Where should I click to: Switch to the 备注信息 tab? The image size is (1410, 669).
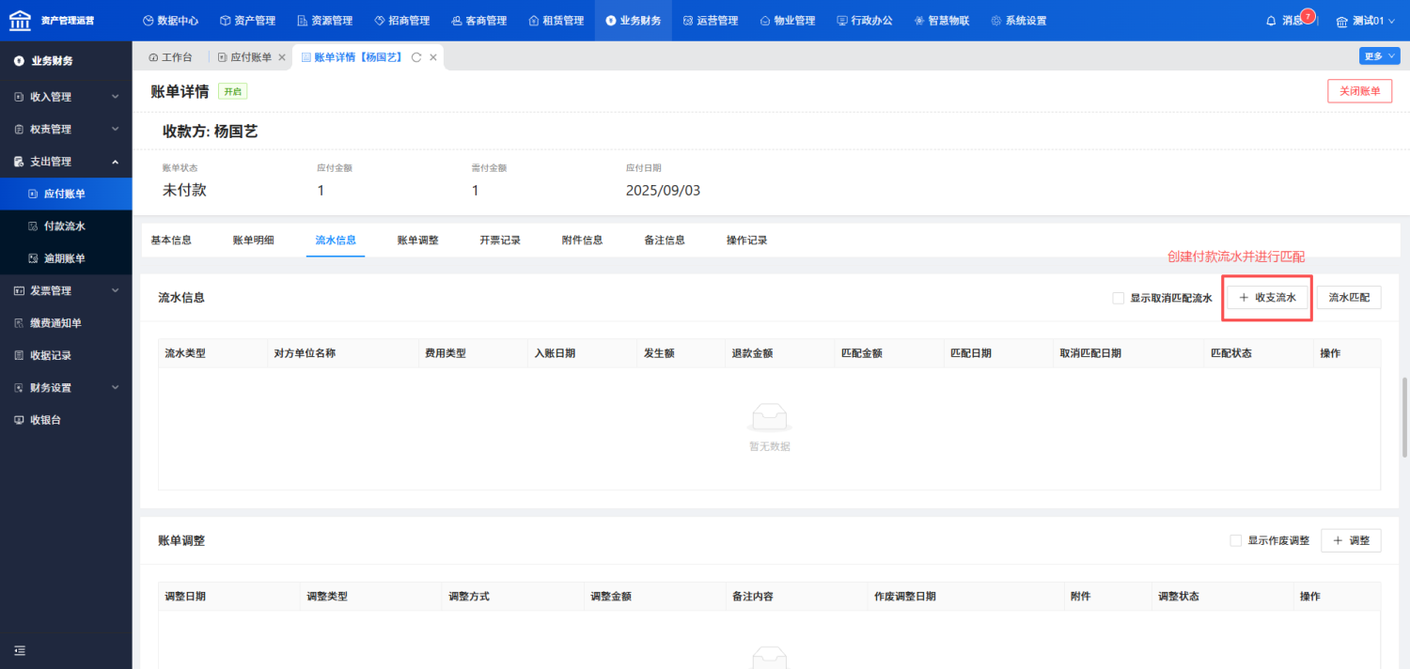pos(665,240)
